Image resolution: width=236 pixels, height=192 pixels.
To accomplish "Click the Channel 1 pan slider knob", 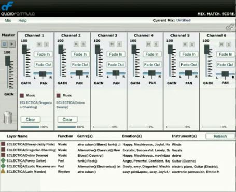I will click(43, 73).
